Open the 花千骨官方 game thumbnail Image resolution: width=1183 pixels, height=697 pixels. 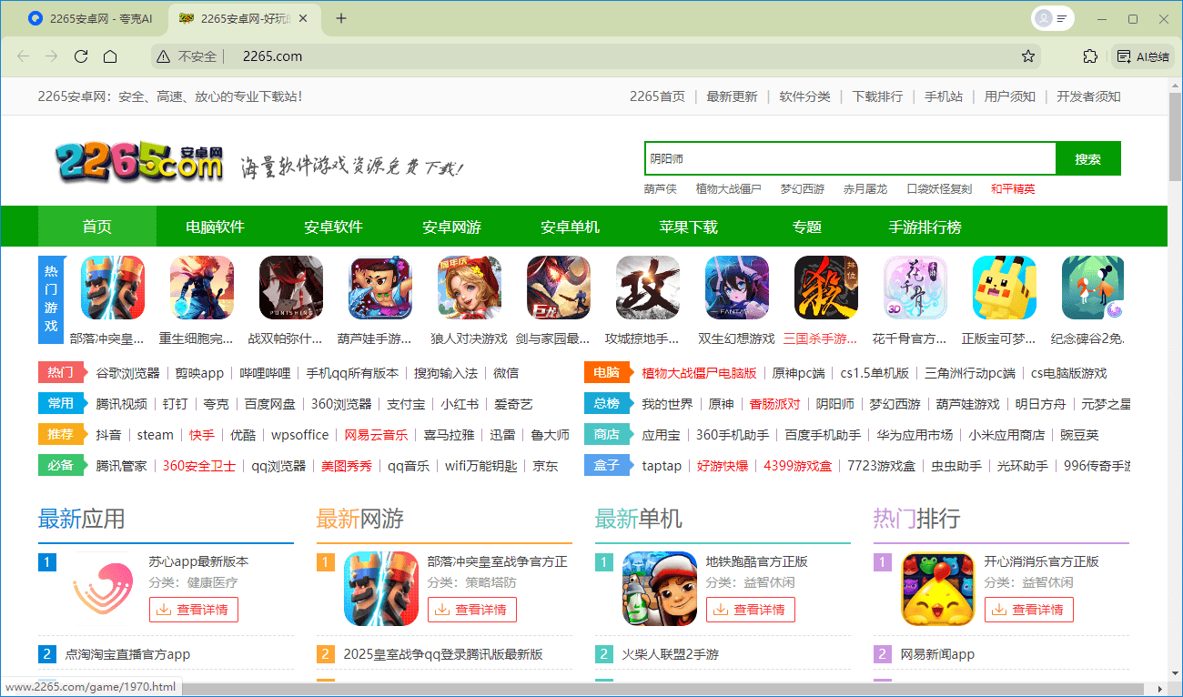click(x=915, y=287)
